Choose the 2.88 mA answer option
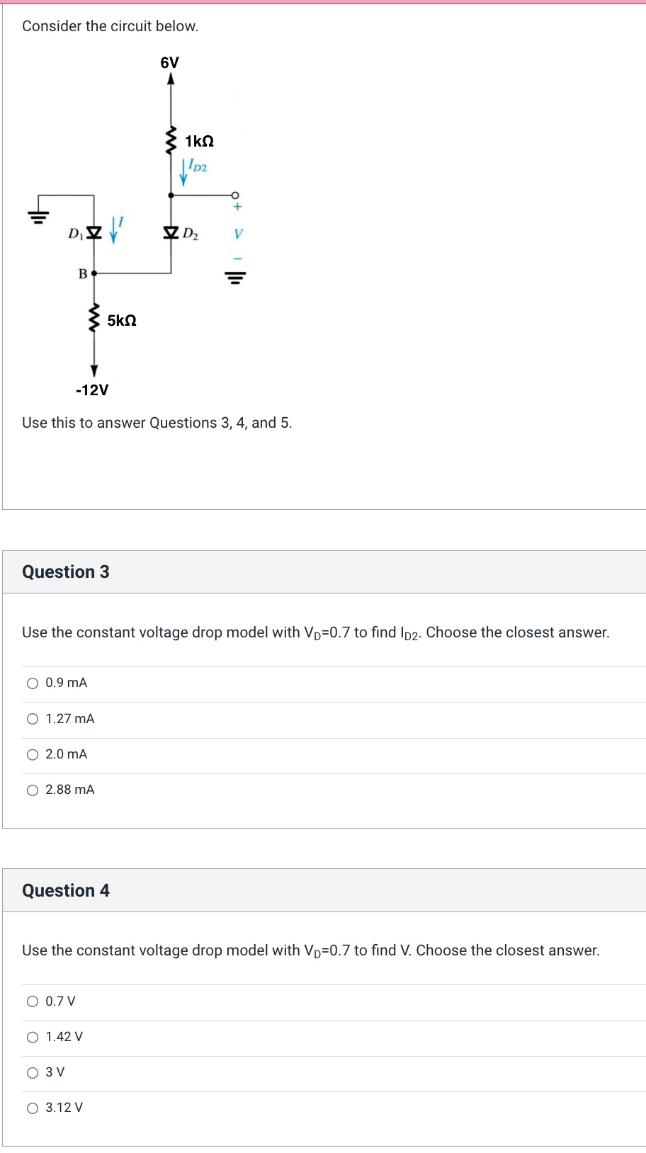 pyautogui.click(x=33, y=790)
